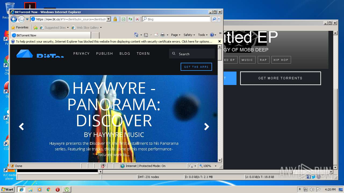
Task: Open the Favorites star button
Action: 20,27
